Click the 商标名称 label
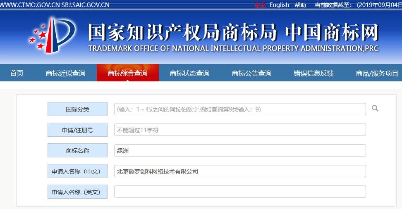 [77, 150]
